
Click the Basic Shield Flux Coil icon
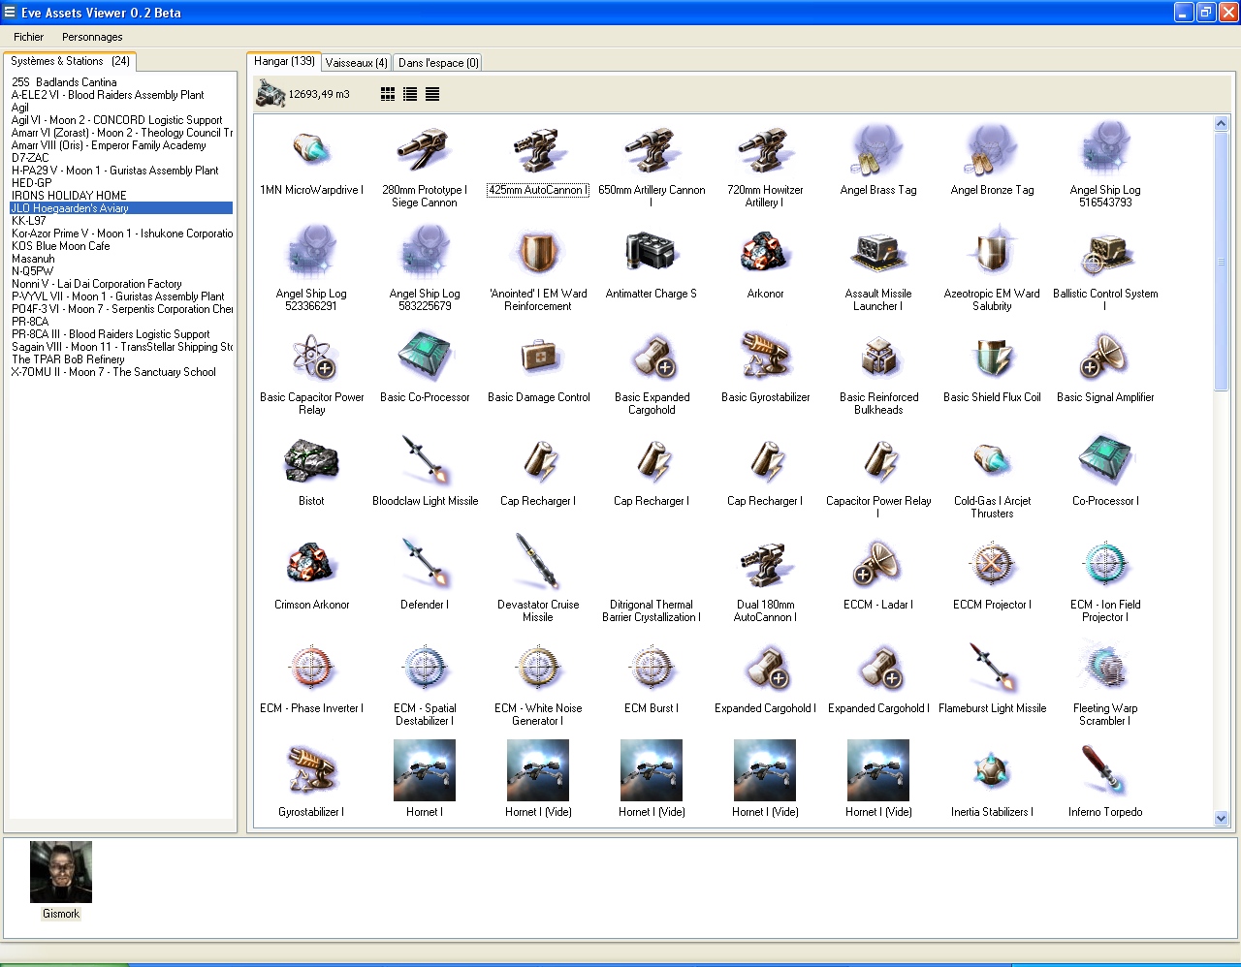pos(992,358)
